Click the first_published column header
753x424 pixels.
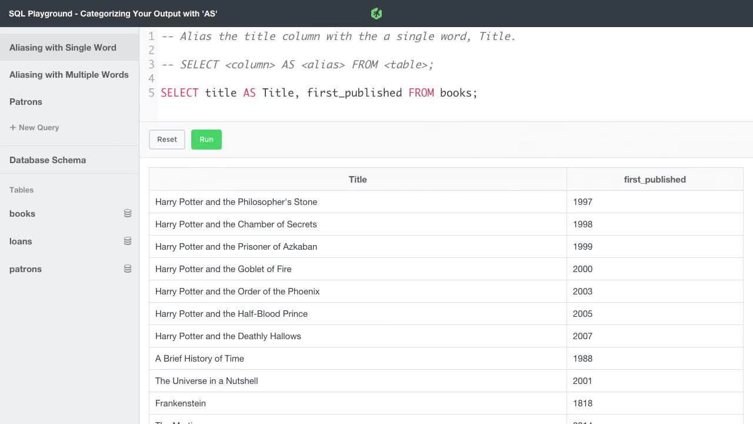655,180
